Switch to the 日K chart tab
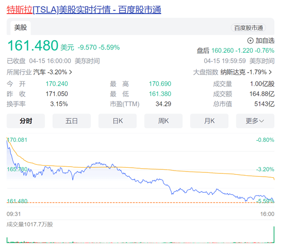 click(x=117, y=121)
